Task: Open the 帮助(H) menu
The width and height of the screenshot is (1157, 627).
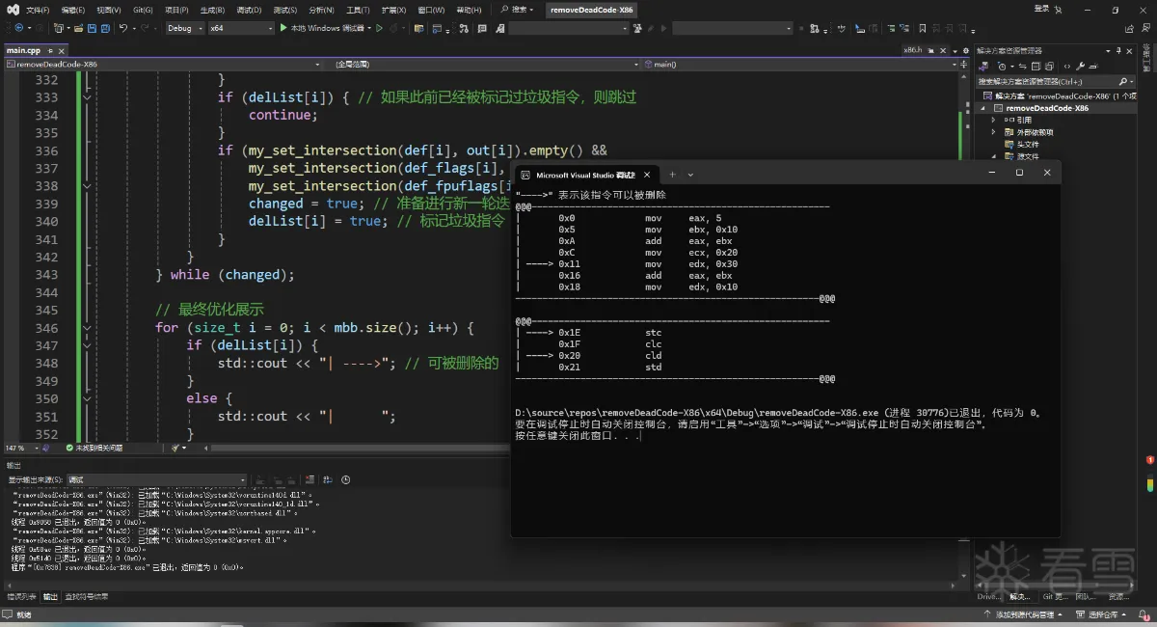Action: coord(469,10)
